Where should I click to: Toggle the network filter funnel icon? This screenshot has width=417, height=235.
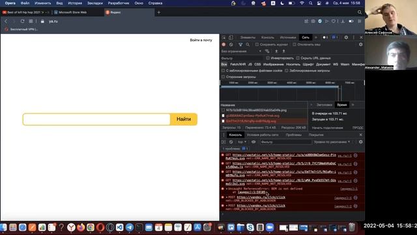240,44
